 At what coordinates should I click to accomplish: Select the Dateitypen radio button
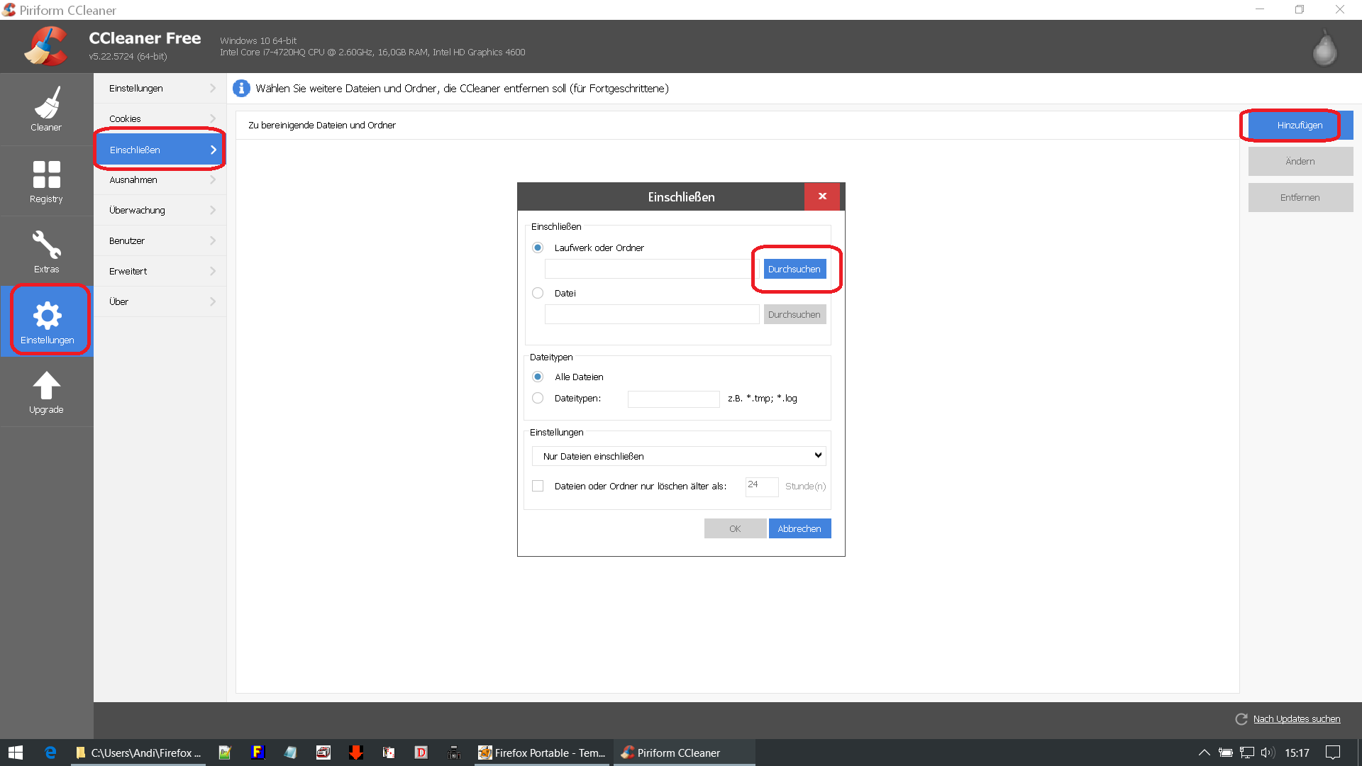tap(538, 398)
